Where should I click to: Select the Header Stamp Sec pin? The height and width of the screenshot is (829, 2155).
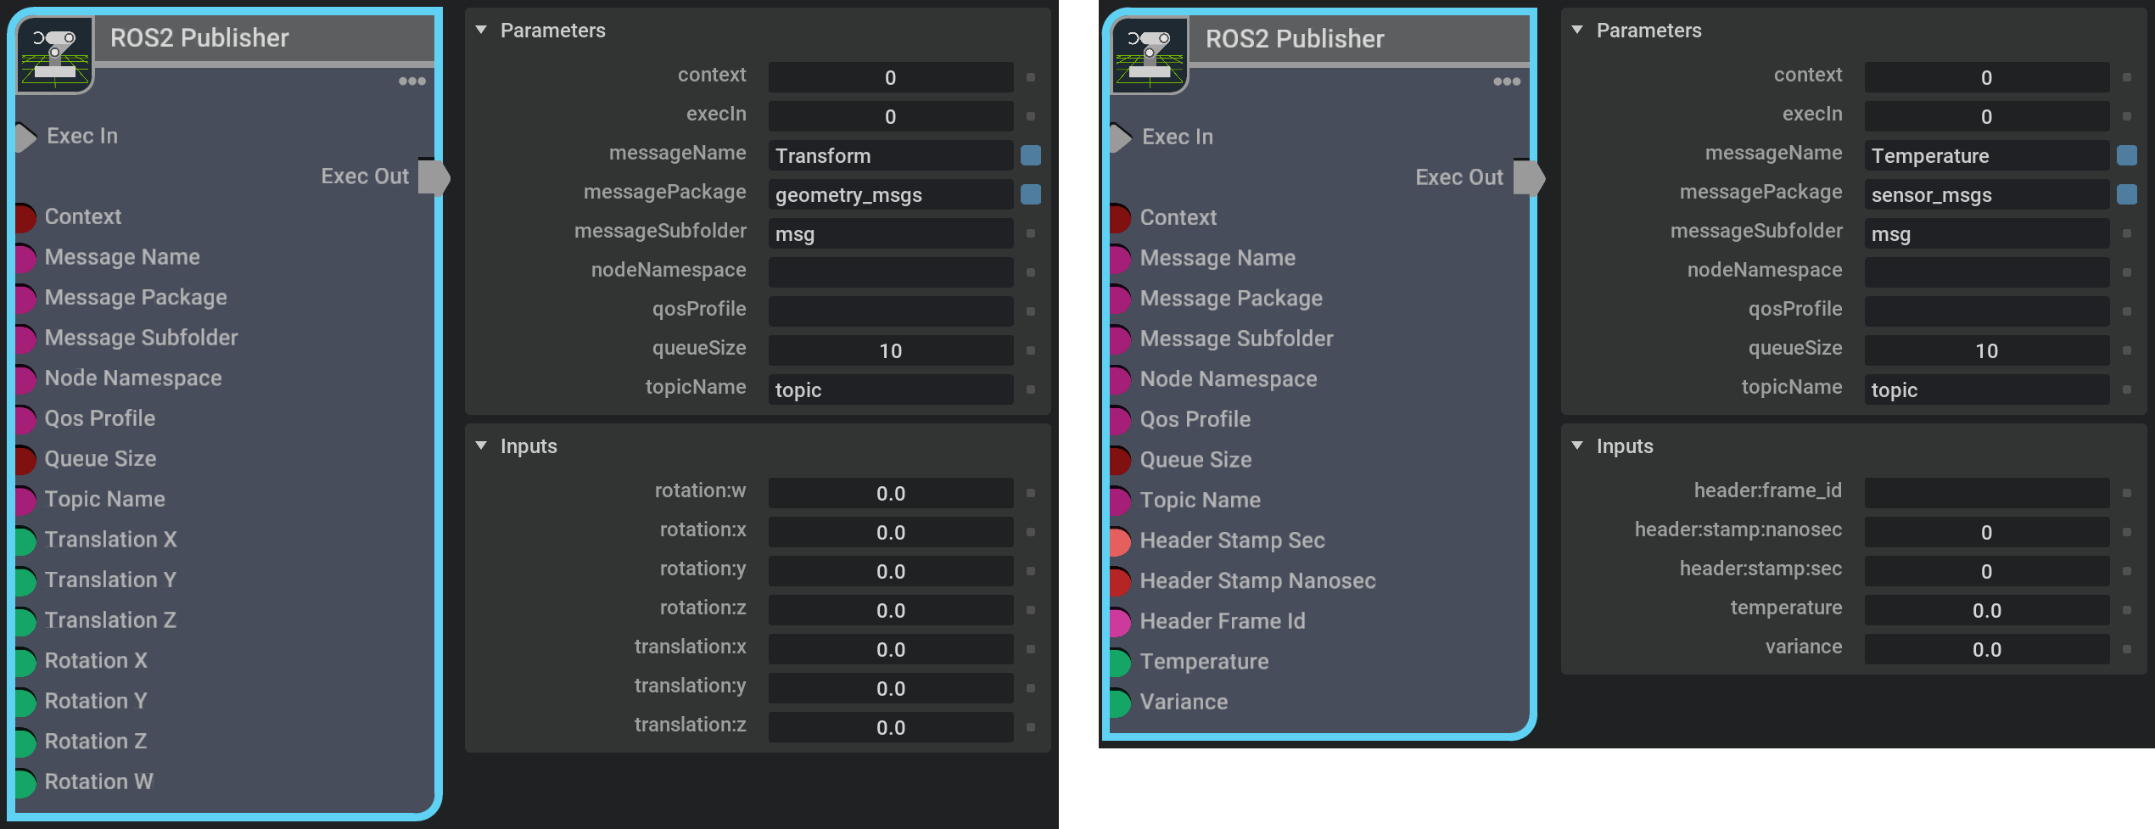coord(1120,541)
